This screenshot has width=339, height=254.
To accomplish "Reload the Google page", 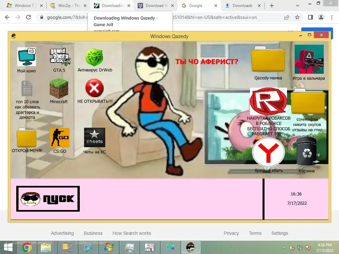I will 28,17.
